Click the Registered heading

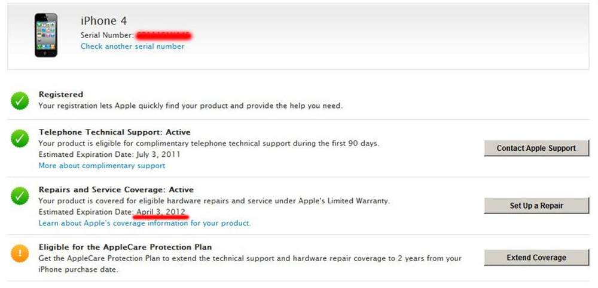(60, 94)
